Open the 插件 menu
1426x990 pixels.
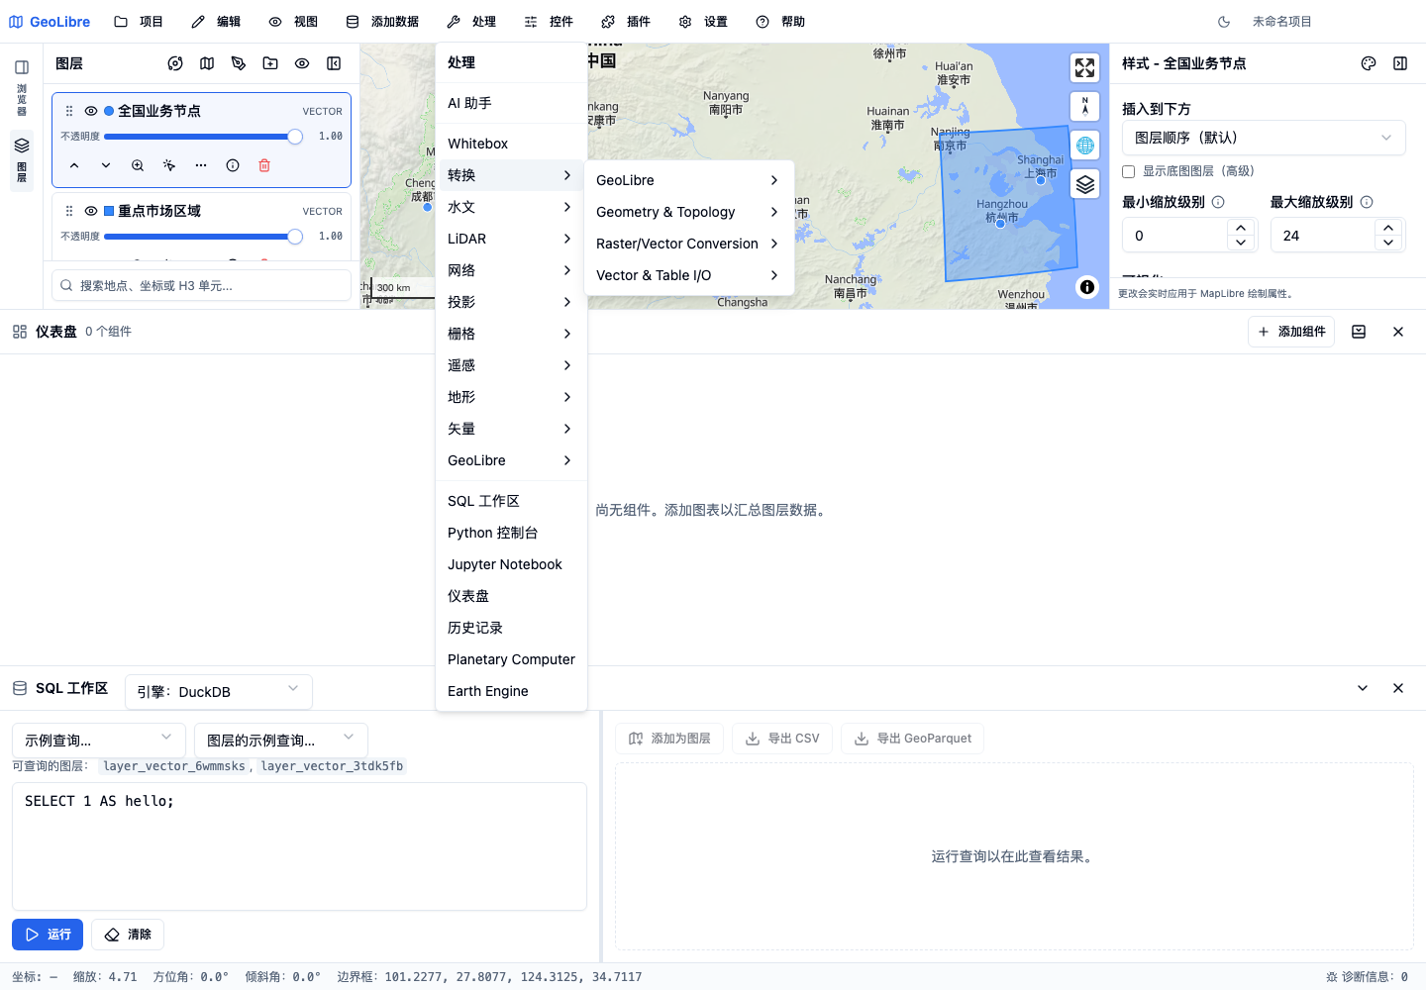(626, 22)
